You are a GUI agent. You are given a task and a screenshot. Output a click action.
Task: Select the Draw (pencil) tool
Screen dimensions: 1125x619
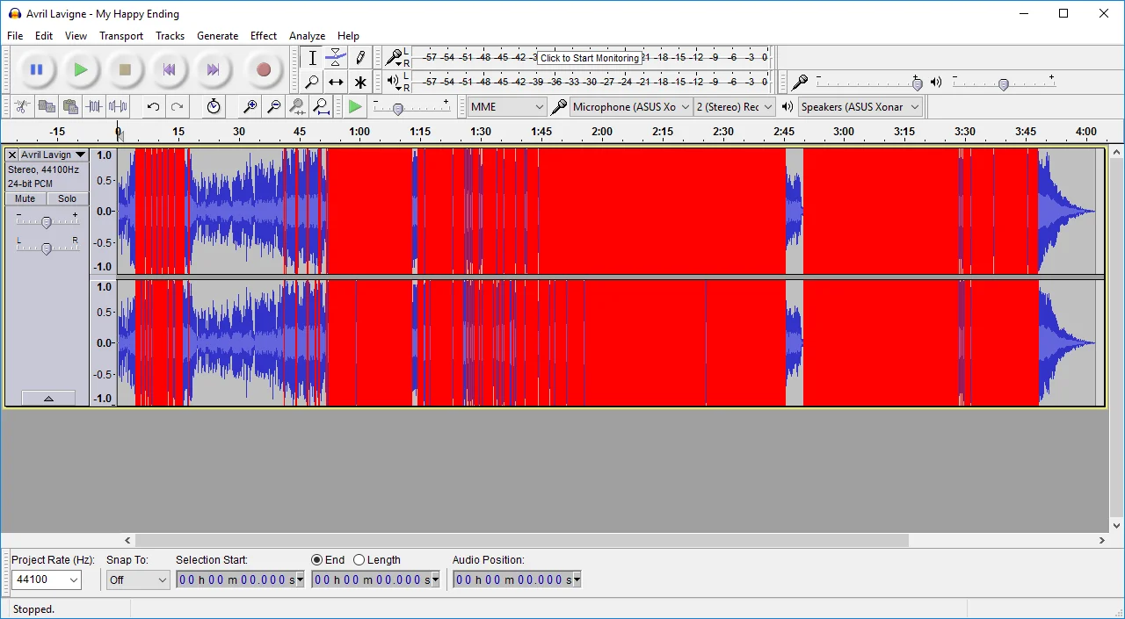[x=360, y=58]
